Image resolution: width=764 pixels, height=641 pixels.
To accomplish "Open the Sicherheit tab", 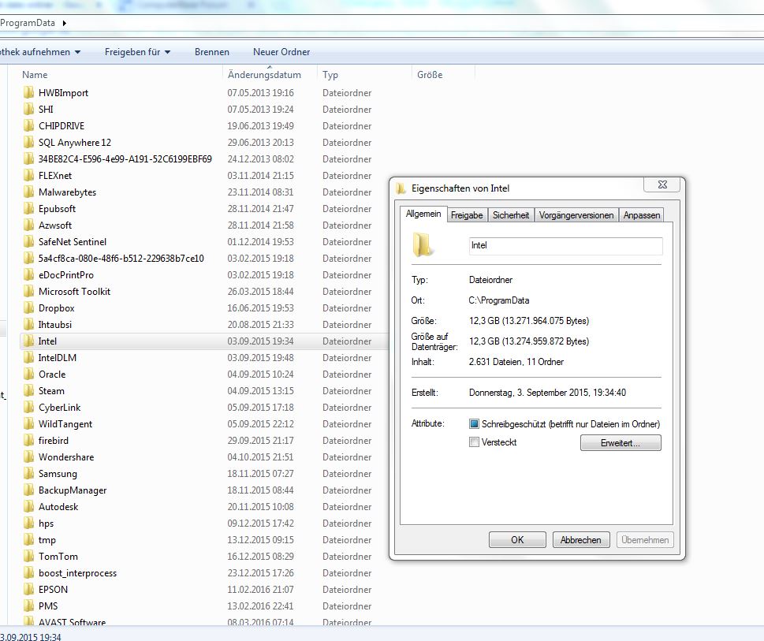I will click(x=511, y=214).
